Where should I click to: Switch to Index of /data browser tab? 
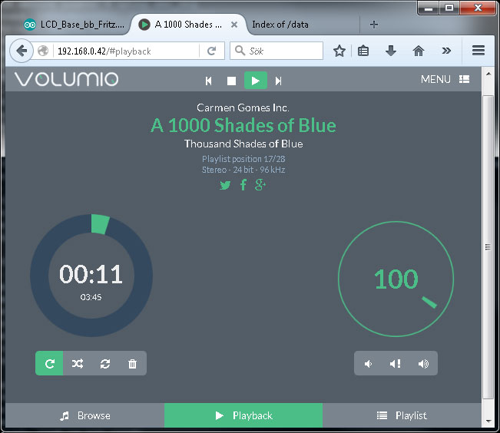(x=280, y=25)
